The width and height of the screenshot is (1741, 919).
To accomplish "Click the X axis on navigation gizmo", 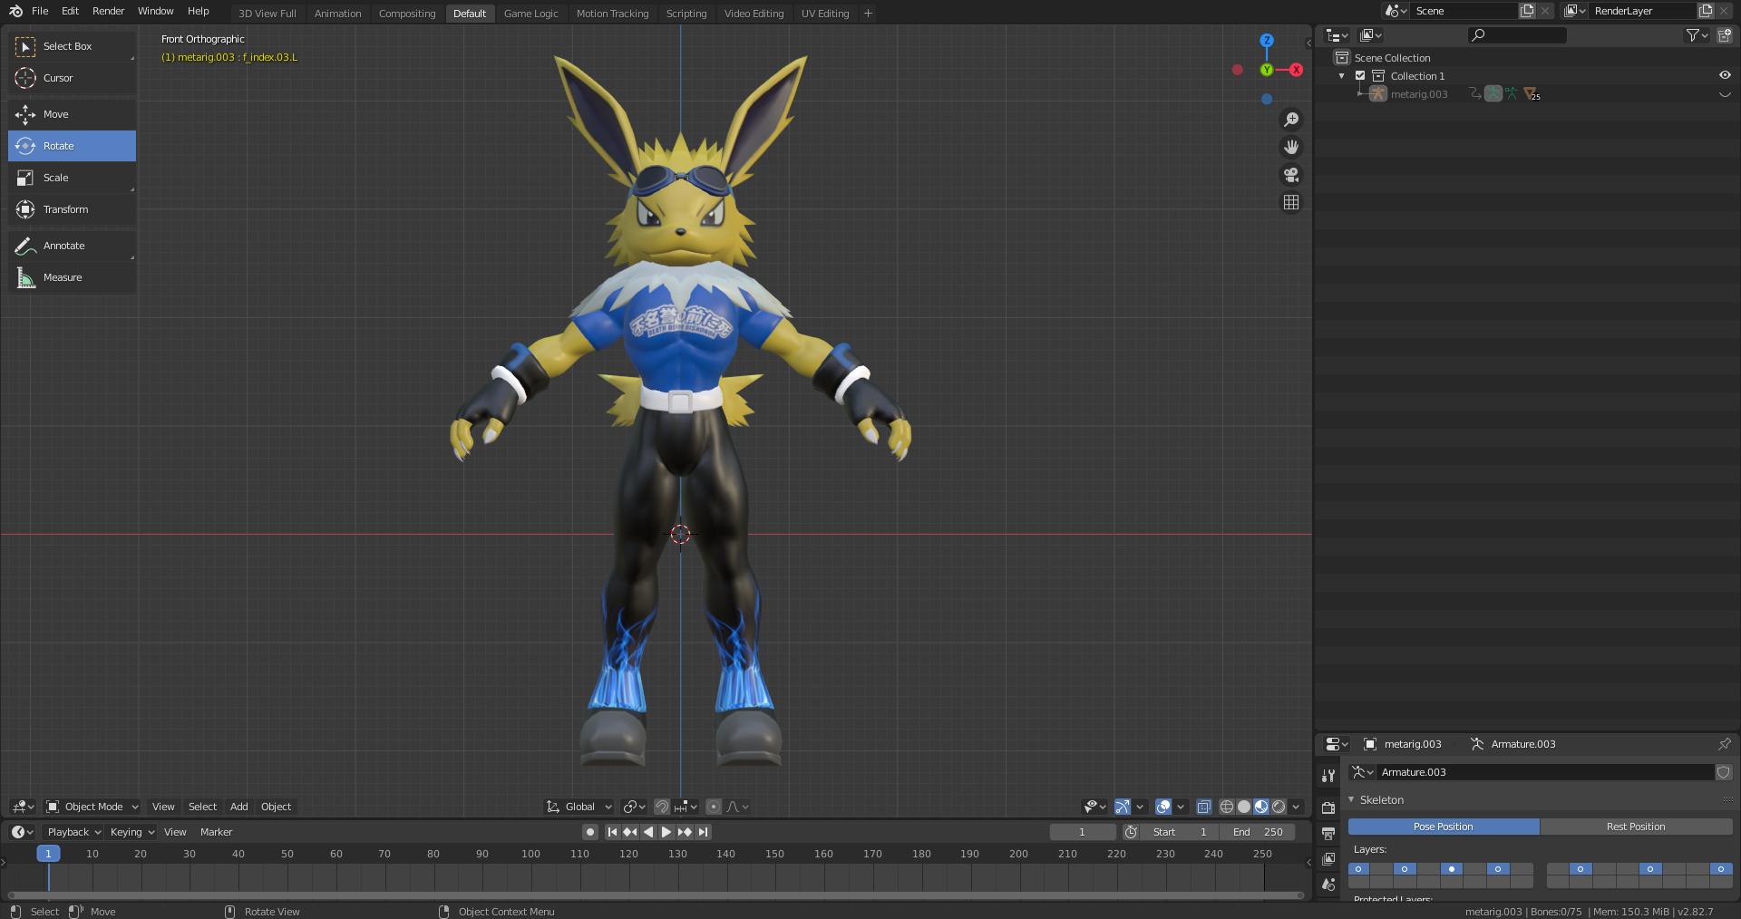I will [1297, 70].
